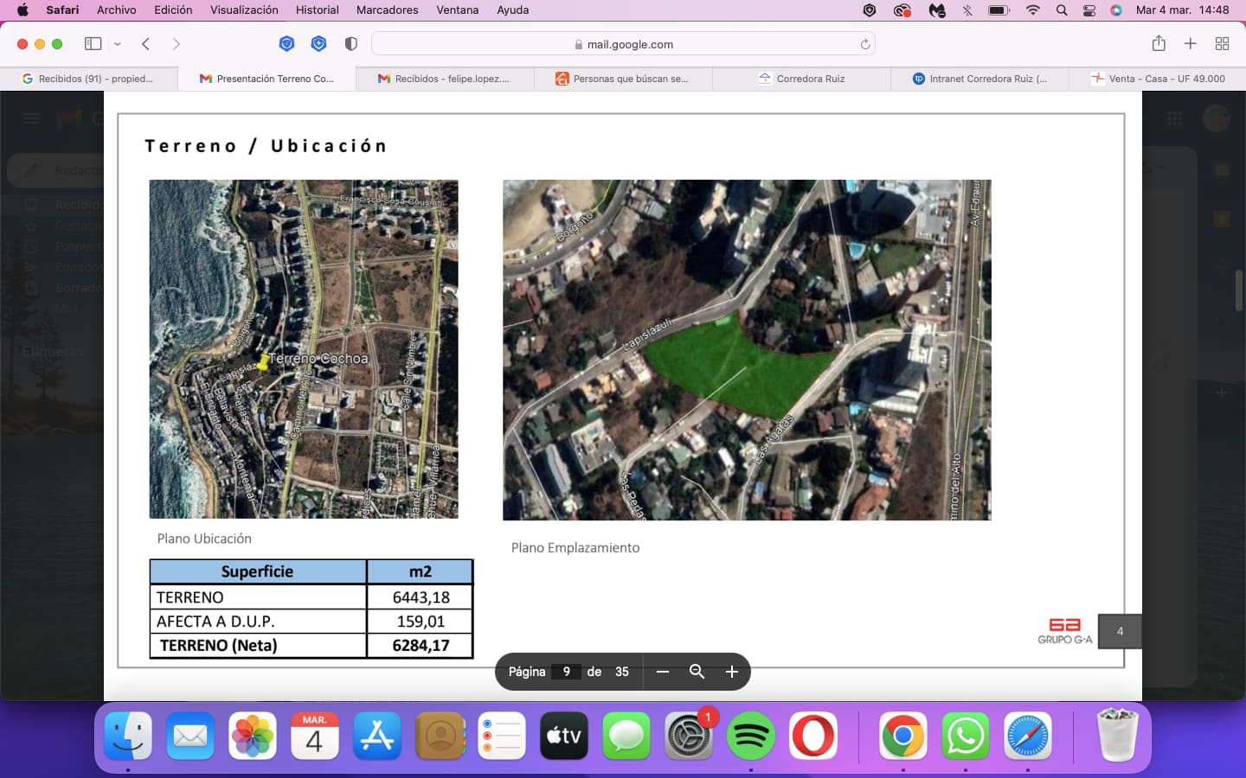The width and height of the screenshot is (1246, 778).
Task: Click the Terreno / Ubicación slide title
Action: [x=266, y=146]
